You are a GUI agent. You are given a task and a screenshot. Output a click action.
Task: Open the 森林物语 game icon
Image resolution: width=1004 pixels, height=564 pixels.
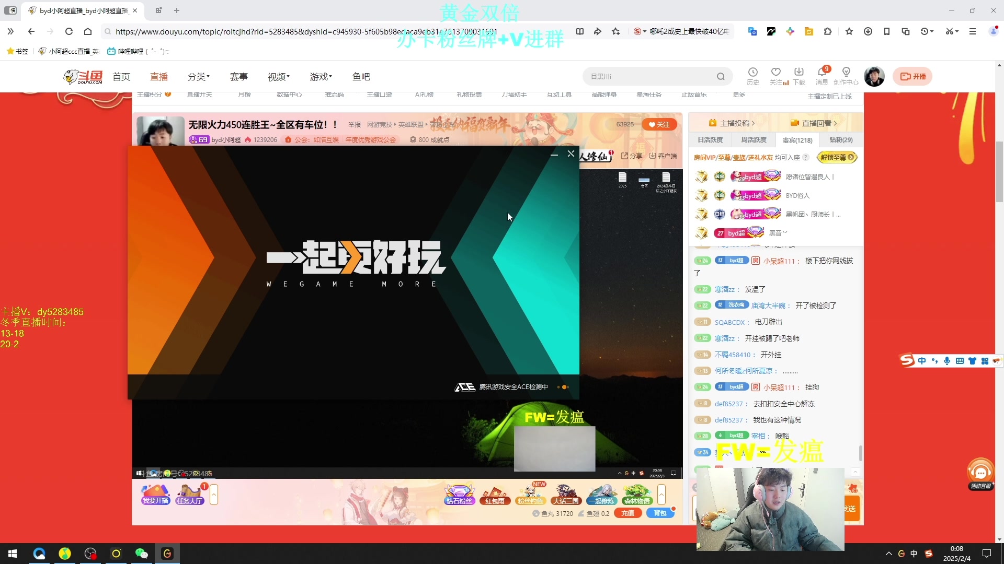tap(637, 494)
